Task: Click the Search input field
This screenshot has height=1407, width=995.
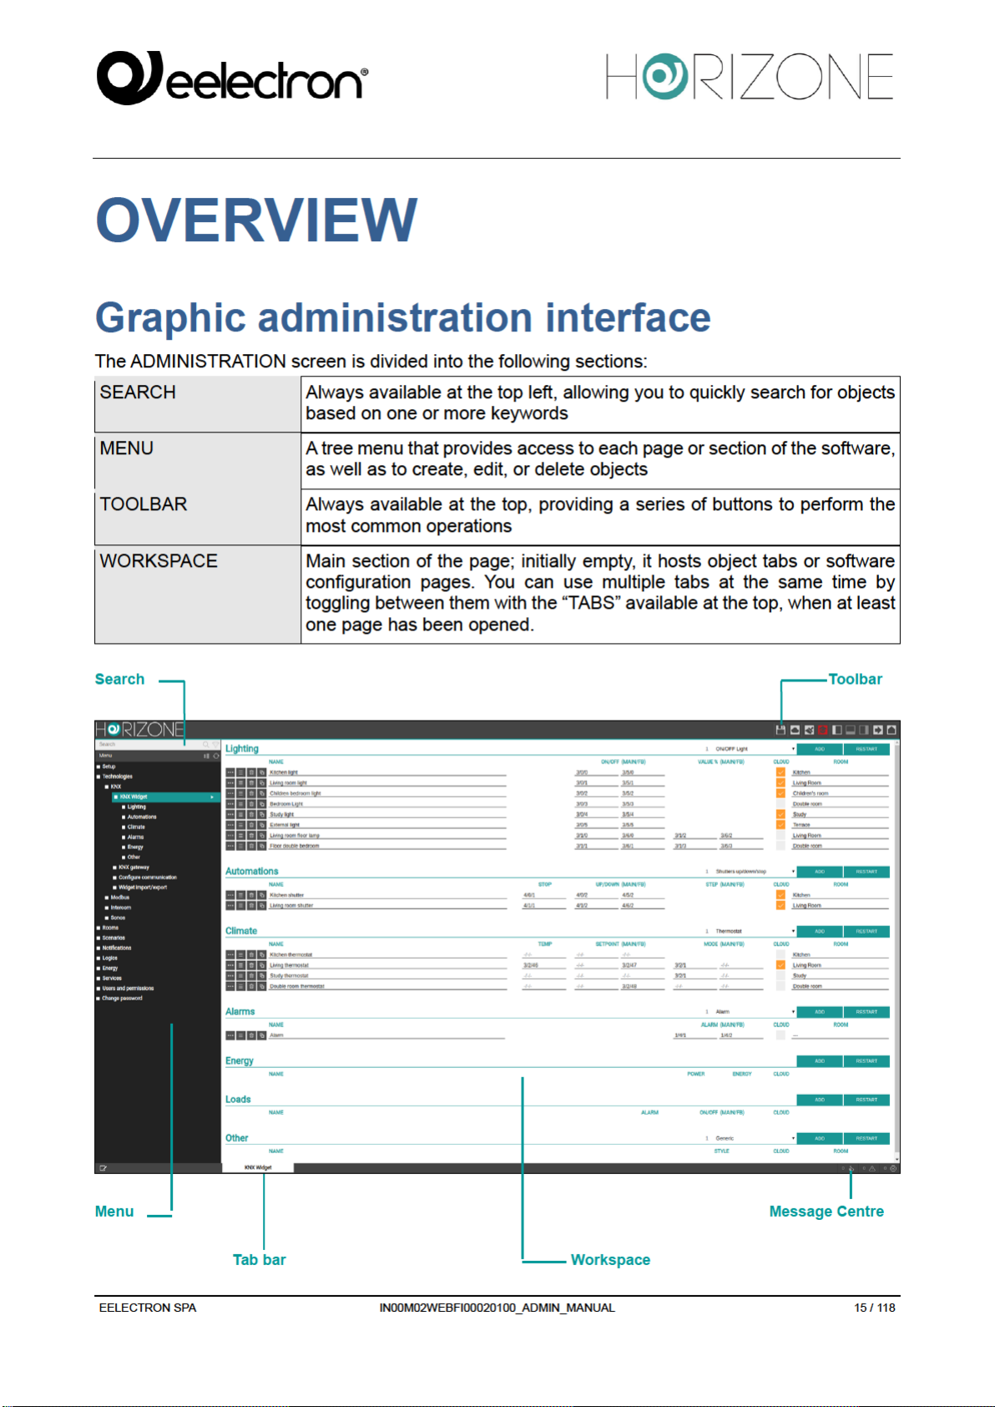Action: pyautogui.click(x=149, y=744)
